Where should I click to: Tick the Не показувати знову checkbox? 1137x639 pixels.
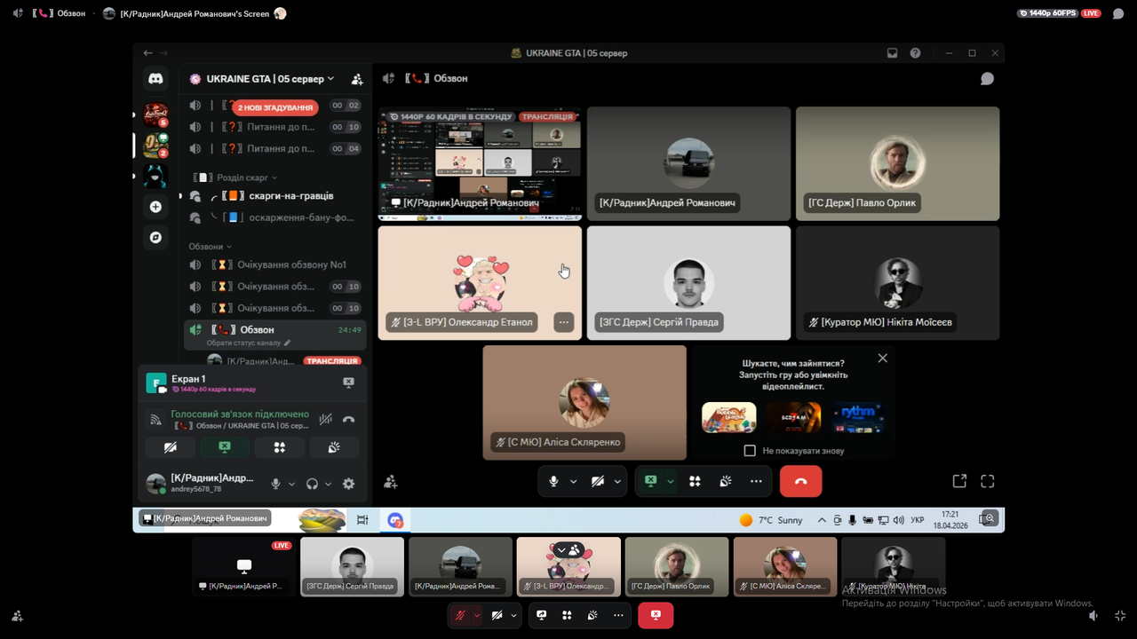(x=750, y=451)
